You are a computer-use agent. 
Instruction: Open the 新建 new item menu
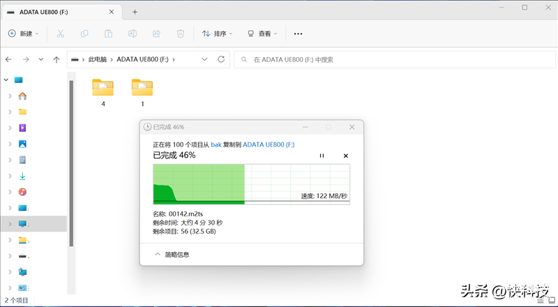[x=23, y=33]
